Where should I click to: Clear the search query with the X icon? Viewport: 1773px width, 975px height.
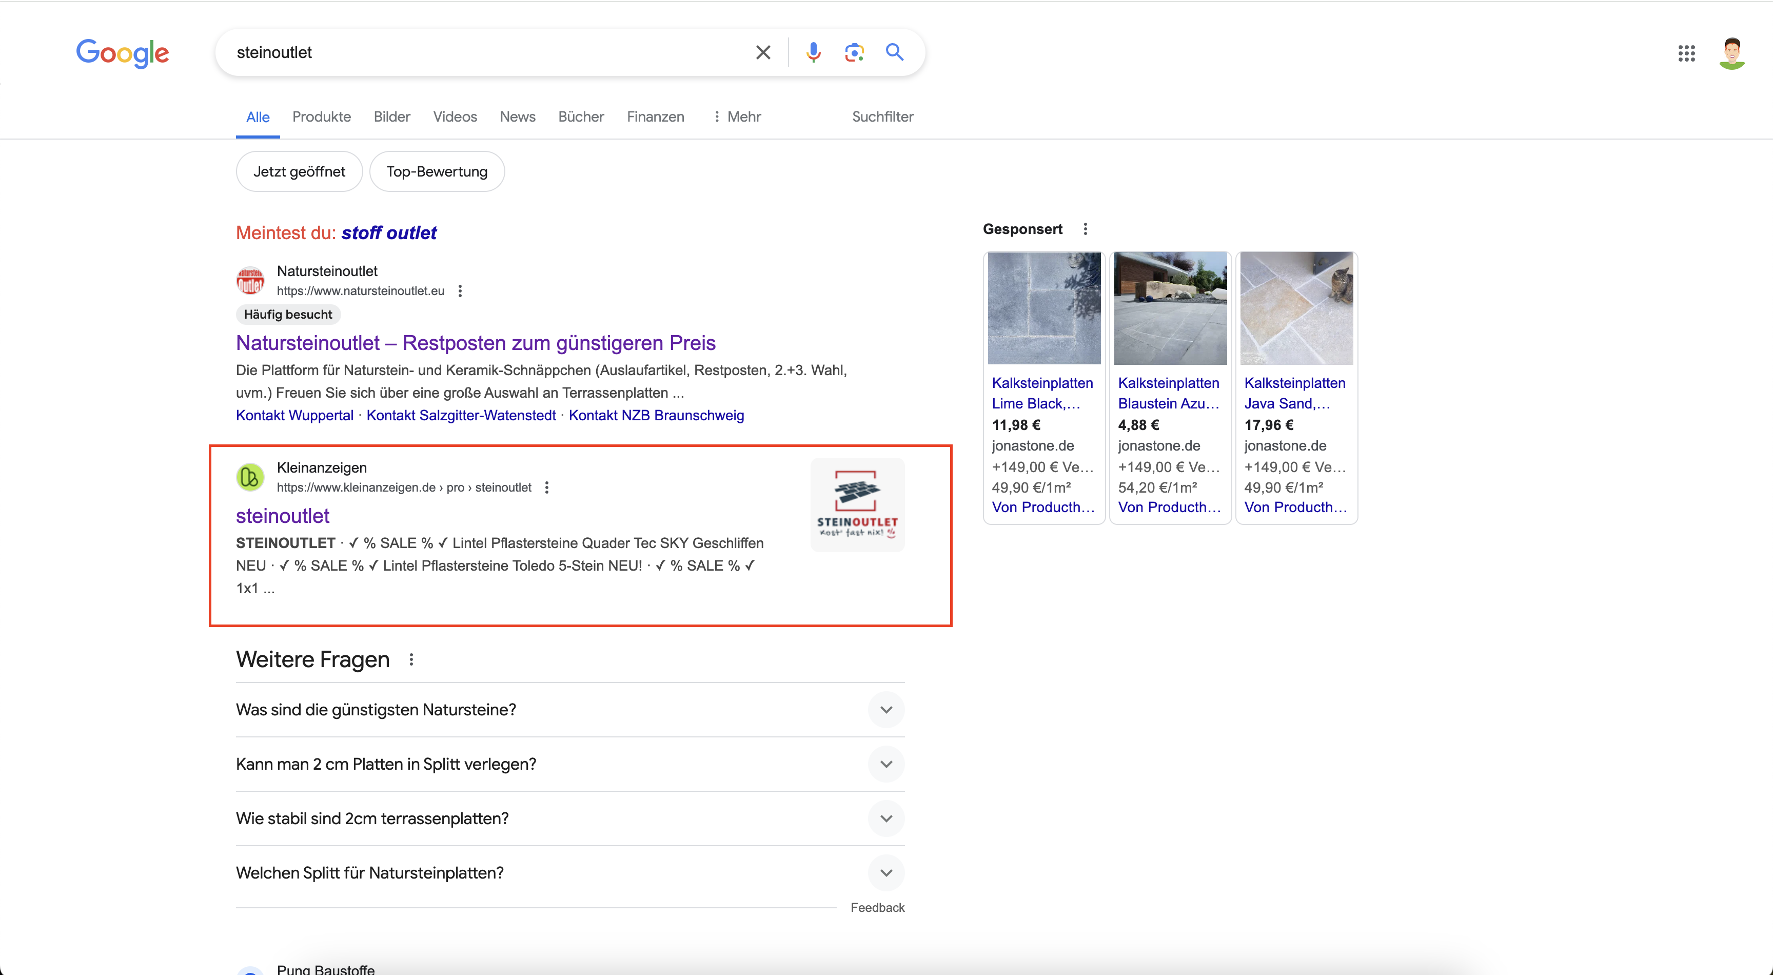[763, 52]
